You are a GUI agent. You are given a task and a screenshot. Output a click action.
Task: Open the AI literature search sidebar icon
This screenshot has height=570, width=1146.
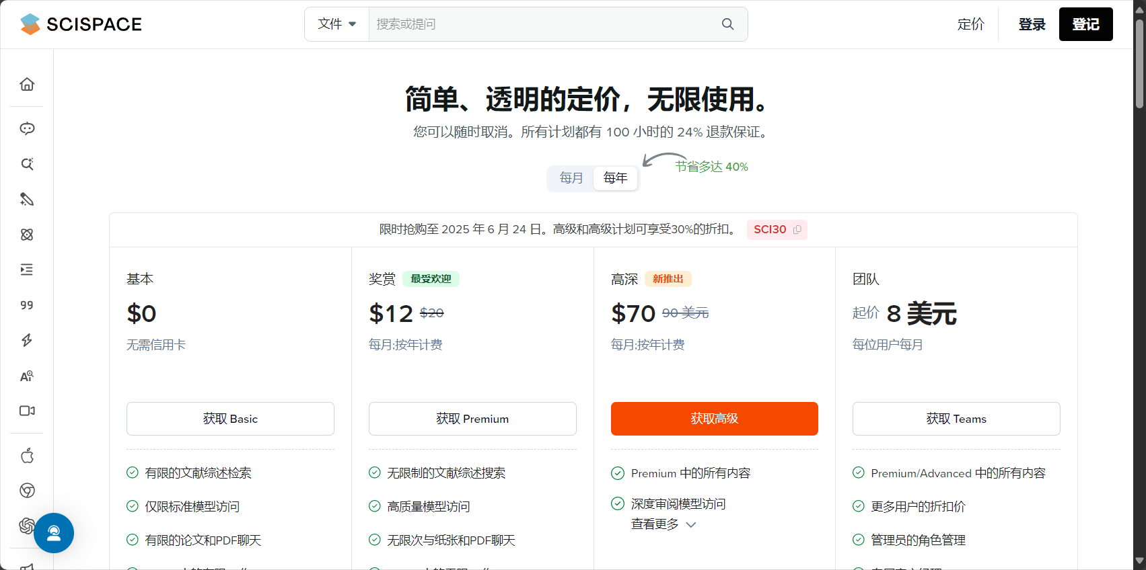[x=27, y=164]
